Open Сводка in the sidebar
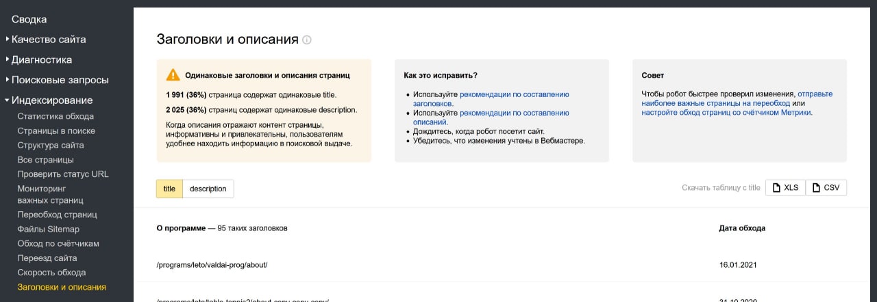Image resolution: width=877 pixels, height=302 pixels. coord(29,19)
